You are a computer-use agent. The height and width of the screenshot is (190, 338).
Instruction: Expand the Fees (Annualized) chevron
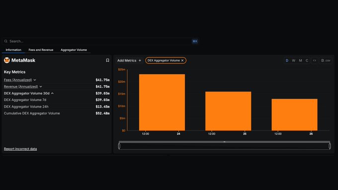[x=35, y=80]
